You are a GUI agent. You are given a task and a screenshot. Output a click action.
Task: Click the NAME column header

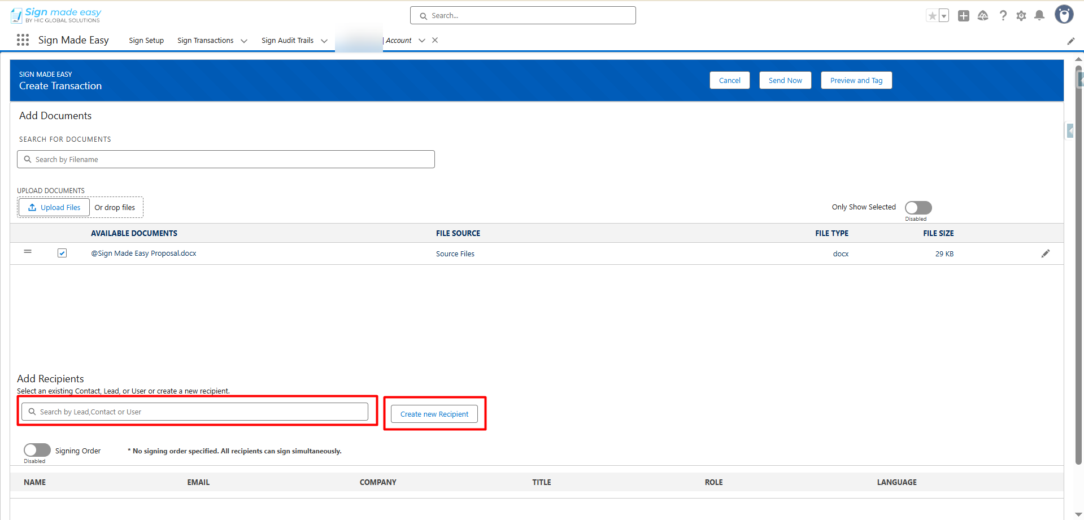click(x=35, y=482)
